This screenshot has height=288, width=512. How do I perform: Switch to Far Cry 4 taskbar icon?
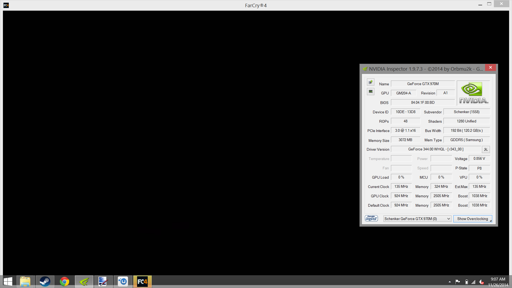142,282
